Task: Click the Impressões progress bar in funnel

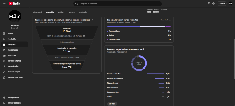Action: tap(67, 34)
